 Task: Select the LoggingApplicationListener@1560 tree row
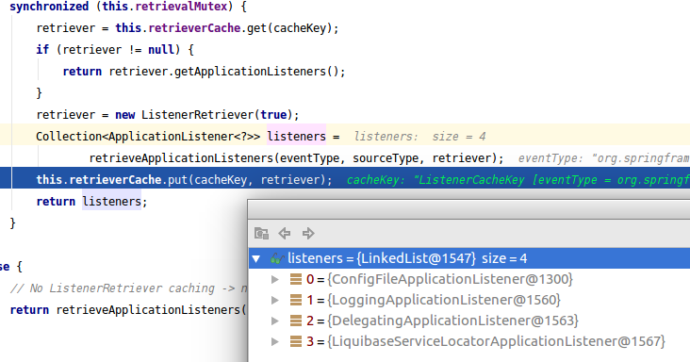pos(469,300)
